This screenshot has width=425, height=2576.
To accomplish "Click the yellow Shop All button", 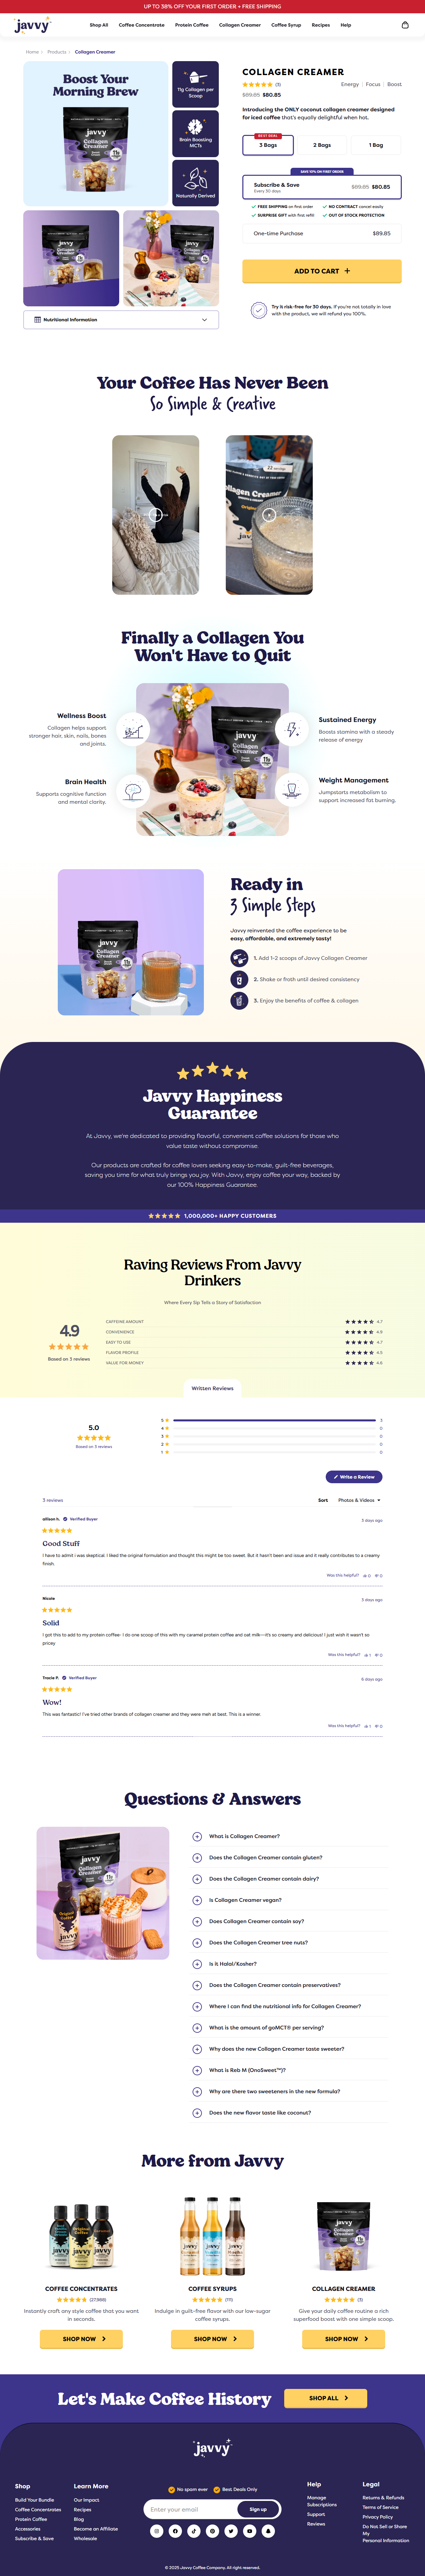I will point(326,2398).
